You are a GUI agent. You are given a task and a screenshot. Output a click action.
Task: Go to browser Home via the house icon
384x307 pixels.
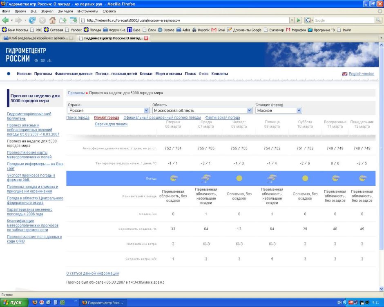click(x=53, y=20)
